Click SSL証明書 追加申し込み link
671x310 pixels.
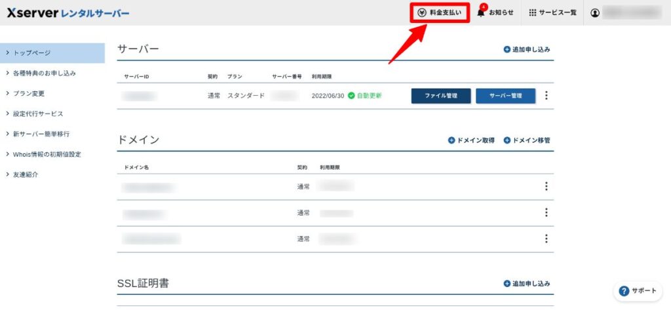pos(527,284)
